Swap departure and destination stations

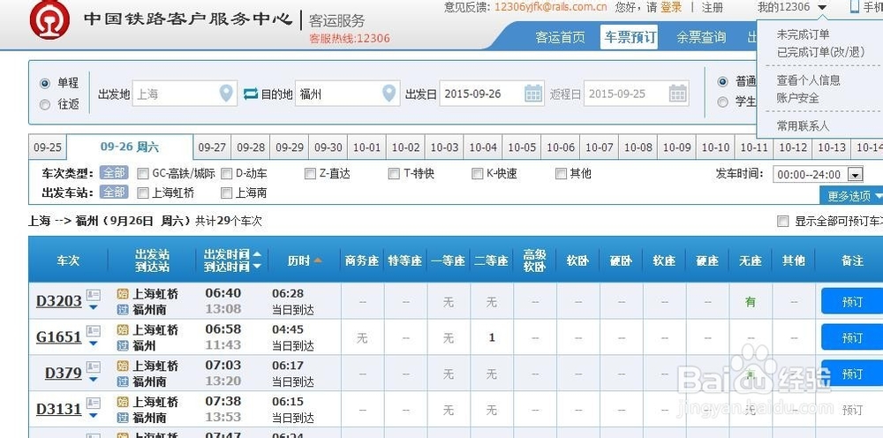pos(251,94)
